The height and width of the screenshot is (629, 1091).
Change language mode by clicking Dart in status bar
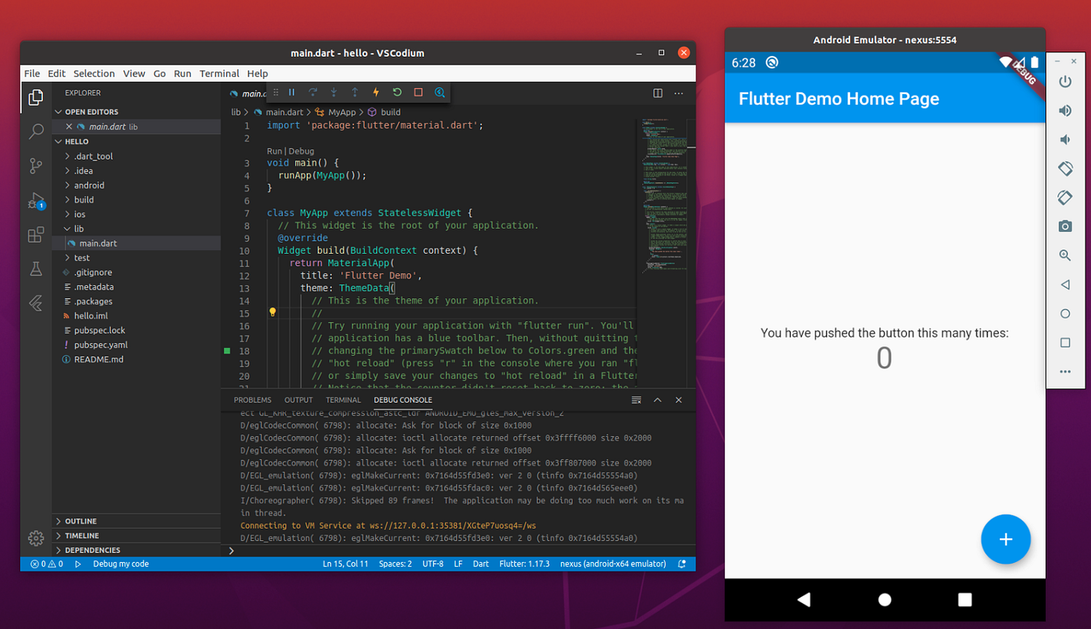(x=480, y=564)
